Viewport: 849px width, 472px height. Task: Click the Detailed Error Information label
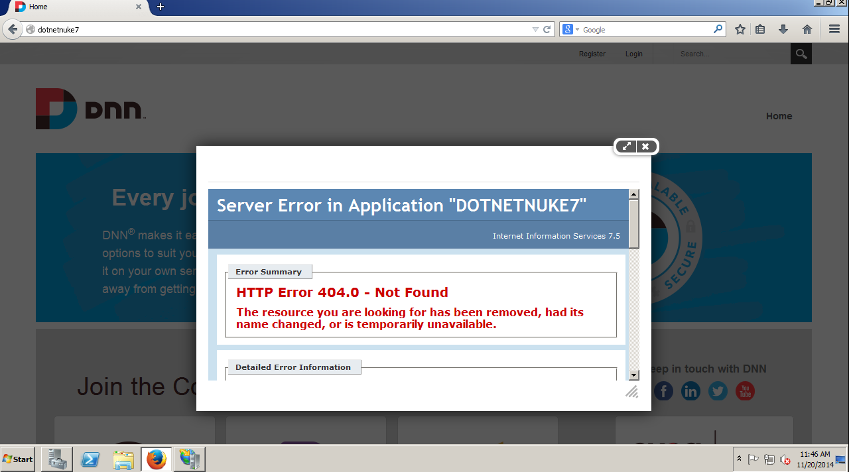pos(293,367)
